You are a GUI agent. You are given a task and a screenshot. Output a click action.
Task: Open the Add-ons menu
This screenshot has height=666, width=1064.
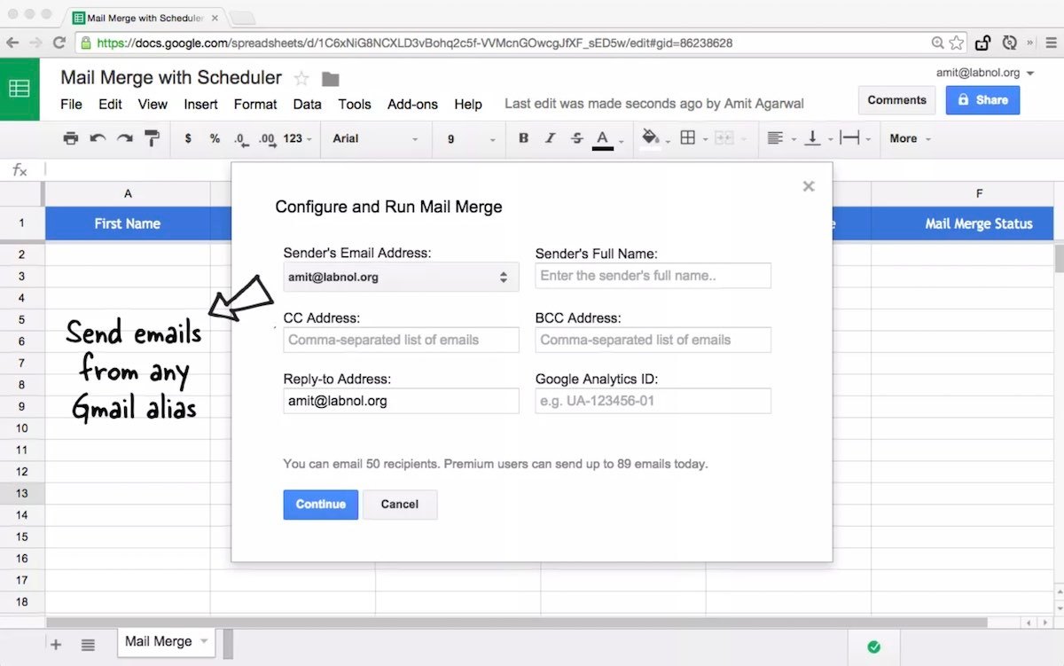[x=412, y=104]
